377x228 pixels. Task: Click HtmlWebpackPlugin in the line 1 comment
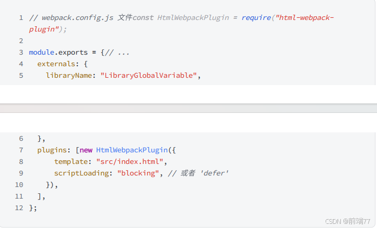pos(193,18)
